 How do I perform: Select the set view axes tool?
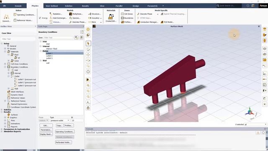[x=88, y=102]
